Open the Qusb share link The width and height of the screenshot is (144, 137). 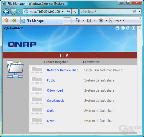[x=50, y=111]
